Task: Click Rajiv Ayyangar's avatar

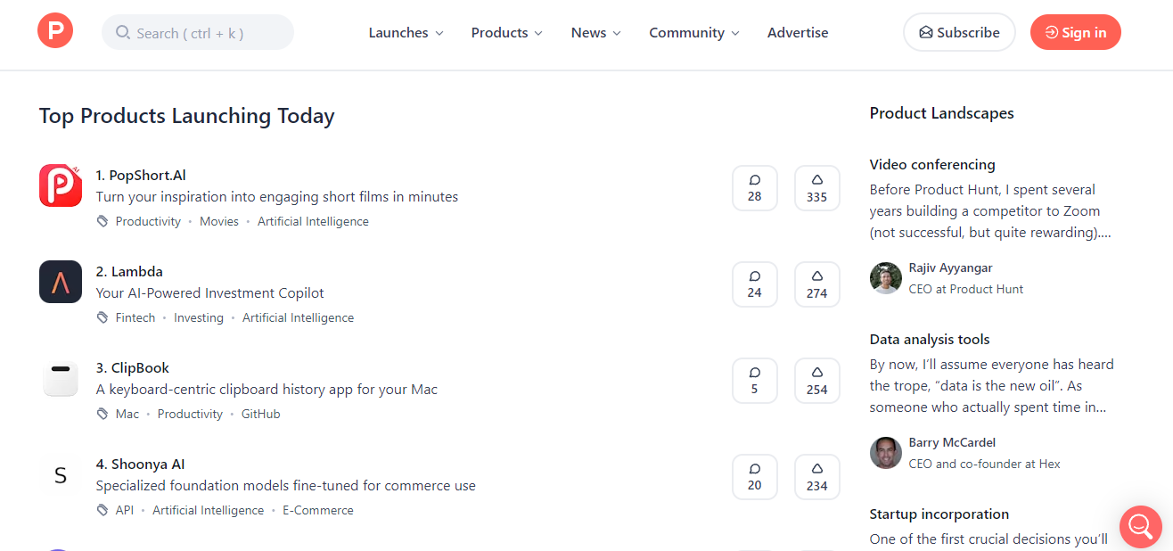Action: click(886, 278)
